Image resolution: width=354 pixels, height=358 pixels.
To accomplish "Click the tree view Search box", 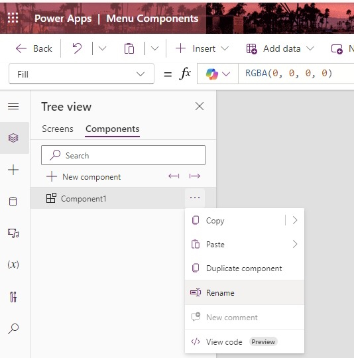I will (123, 155).
